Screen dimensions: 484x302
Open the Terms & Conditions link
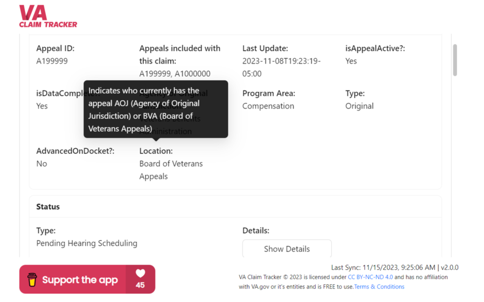(x=379, y=287)
